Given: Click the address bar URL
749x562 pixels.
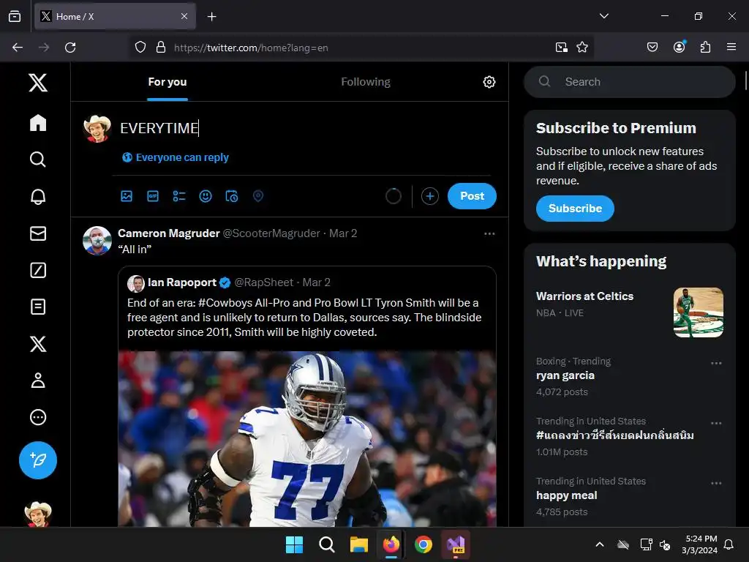Looking at the screenshot, I should click(x=252, y=48).
